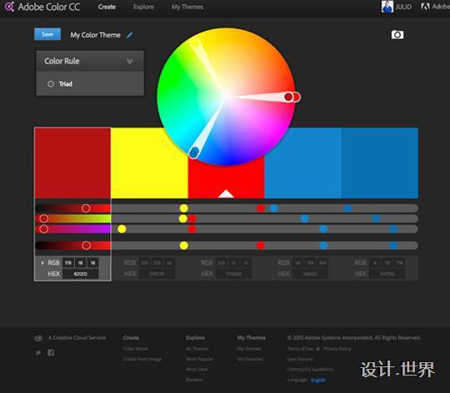Open the Most Used footer link
Screen dimensions: 450x393
click(x=197, y=370)
